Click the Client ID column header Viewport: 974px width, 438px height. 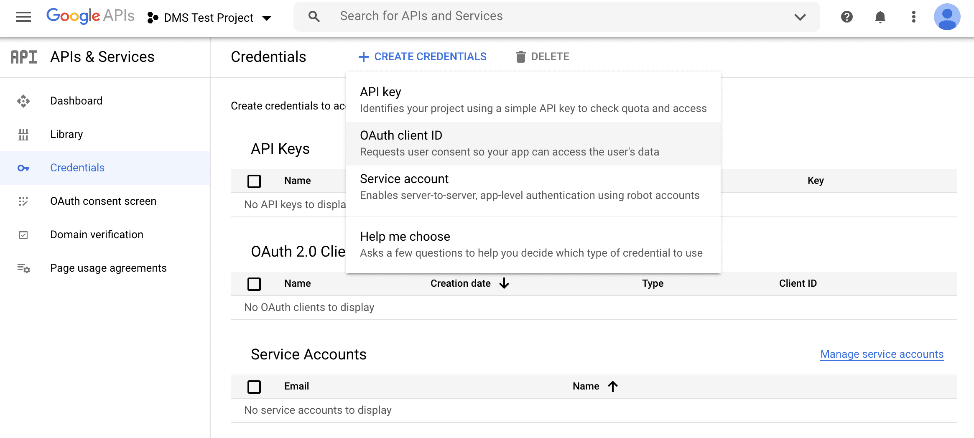(x=798, y=283)
